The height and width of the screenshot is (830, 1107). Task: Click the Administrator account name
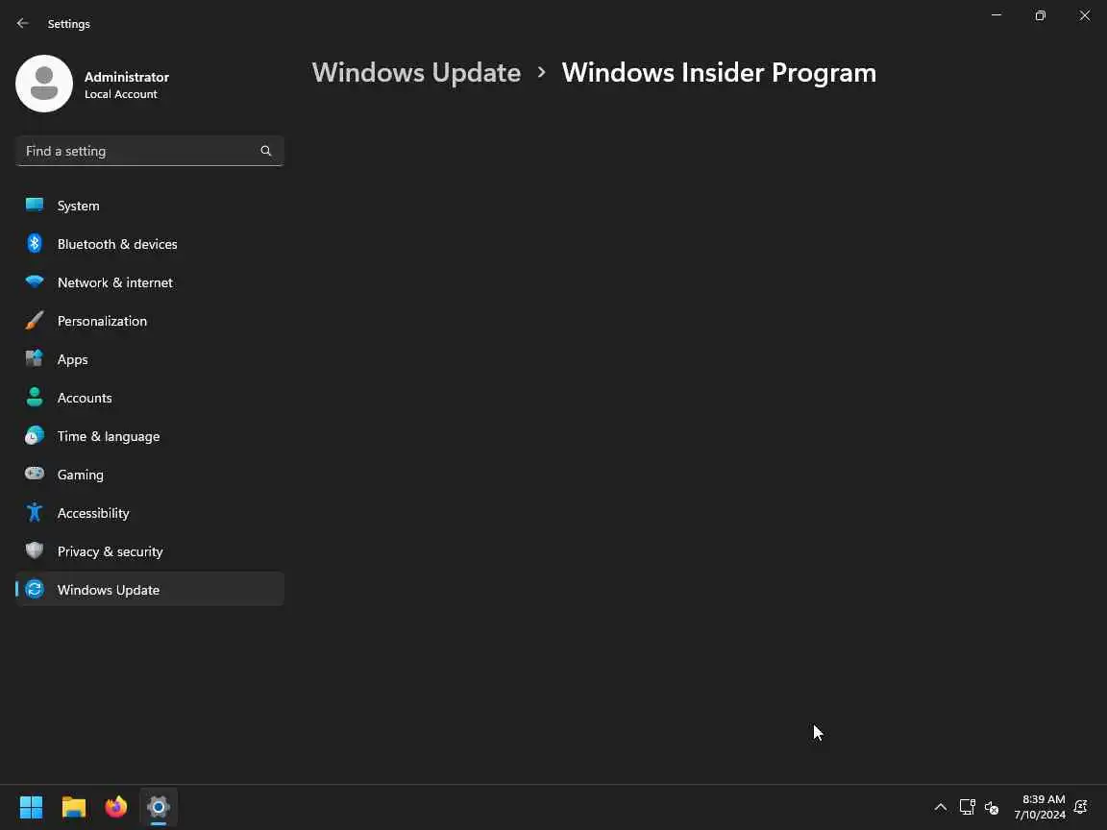(x=127, y=77)
